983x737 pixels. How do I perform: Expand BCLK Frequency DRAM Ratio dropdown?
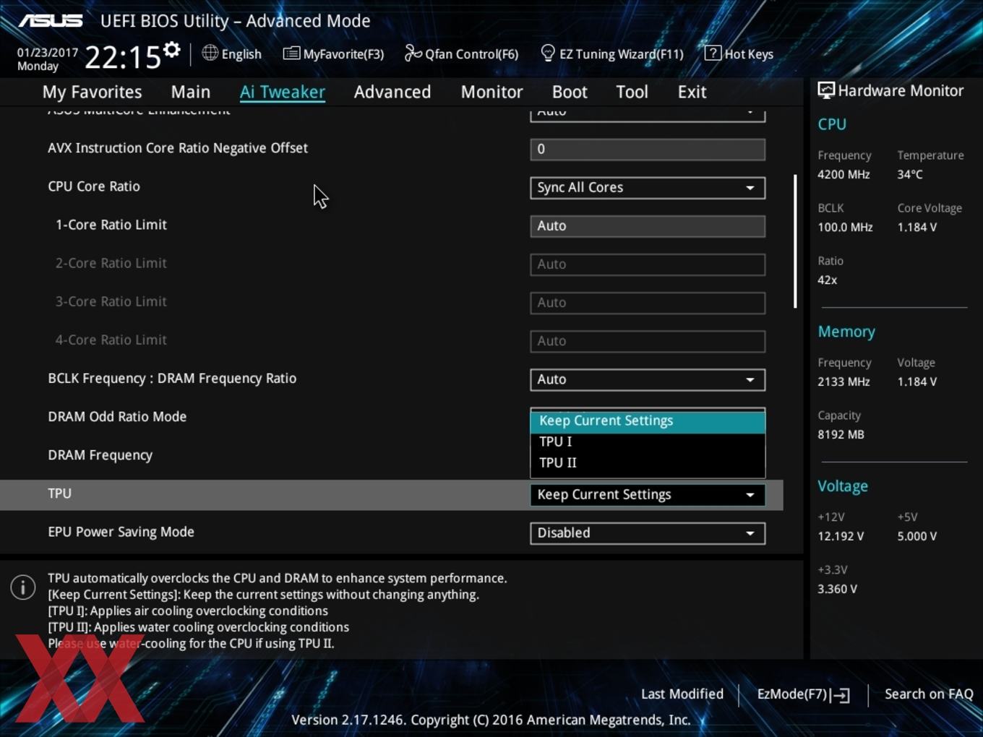(x=648, y=380)
